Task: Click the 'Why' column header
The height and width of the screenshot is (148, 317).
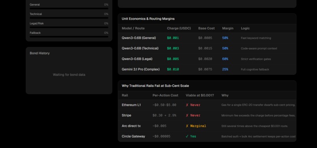Action: tap(225, 95)
